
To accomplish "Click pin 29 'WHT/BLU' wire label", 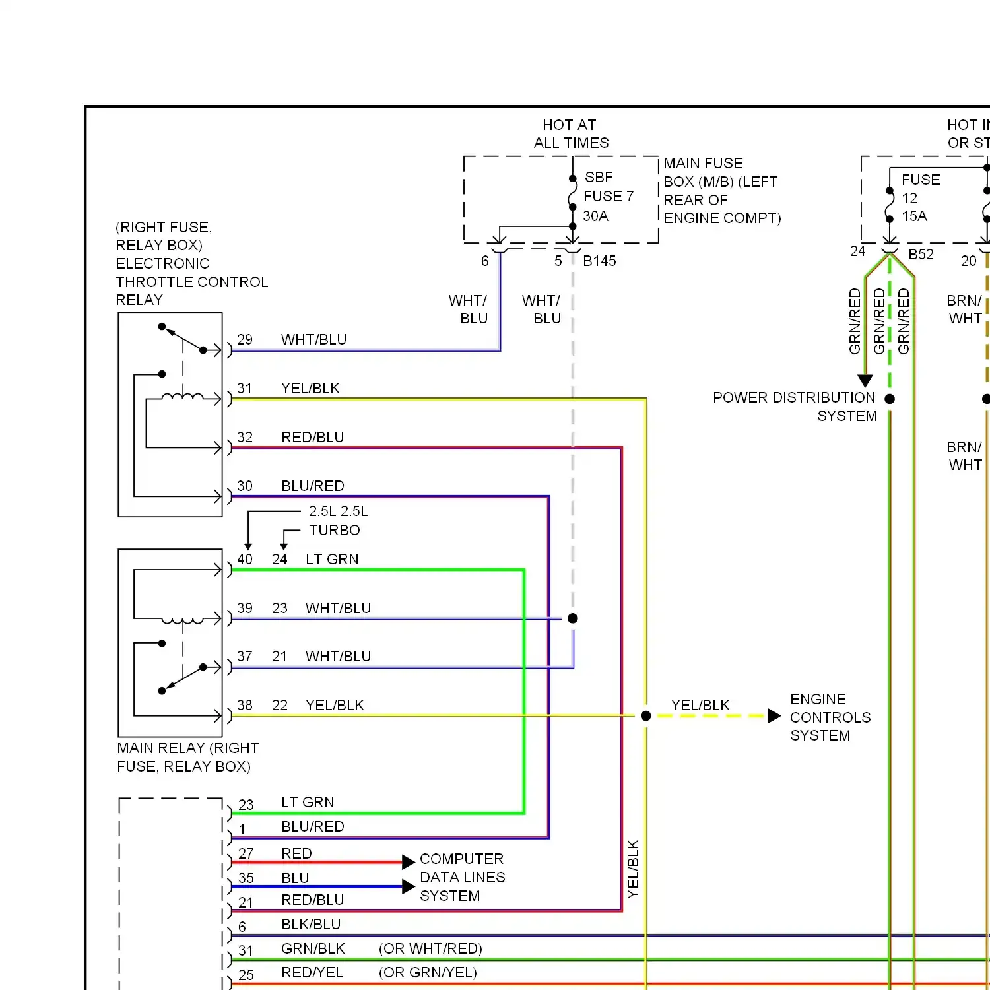I will pyautogui.click(x=313, y=339).
